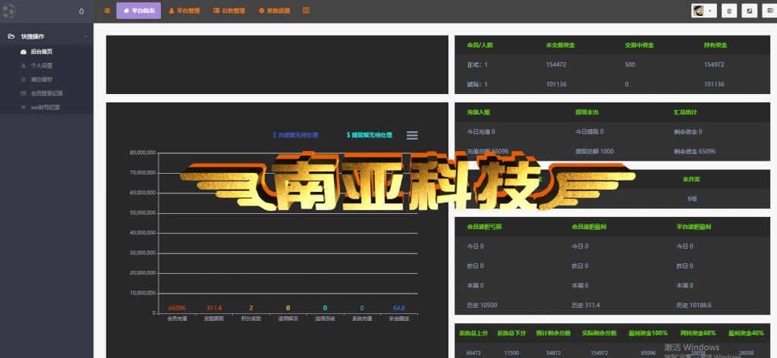
Task: Click the 彩金赠送 axis label
Action: [399, 319]
